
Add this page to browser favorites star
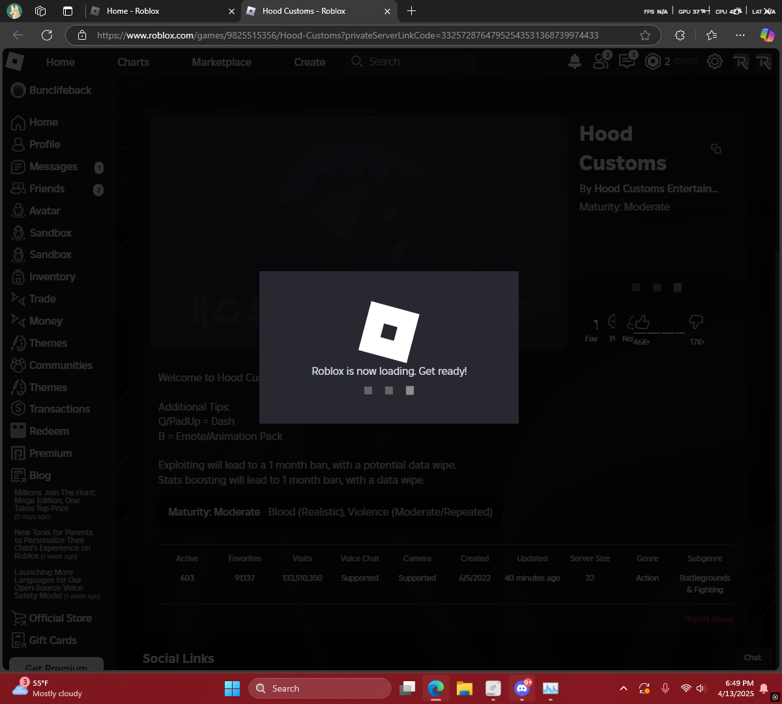(x=645, y=35)
